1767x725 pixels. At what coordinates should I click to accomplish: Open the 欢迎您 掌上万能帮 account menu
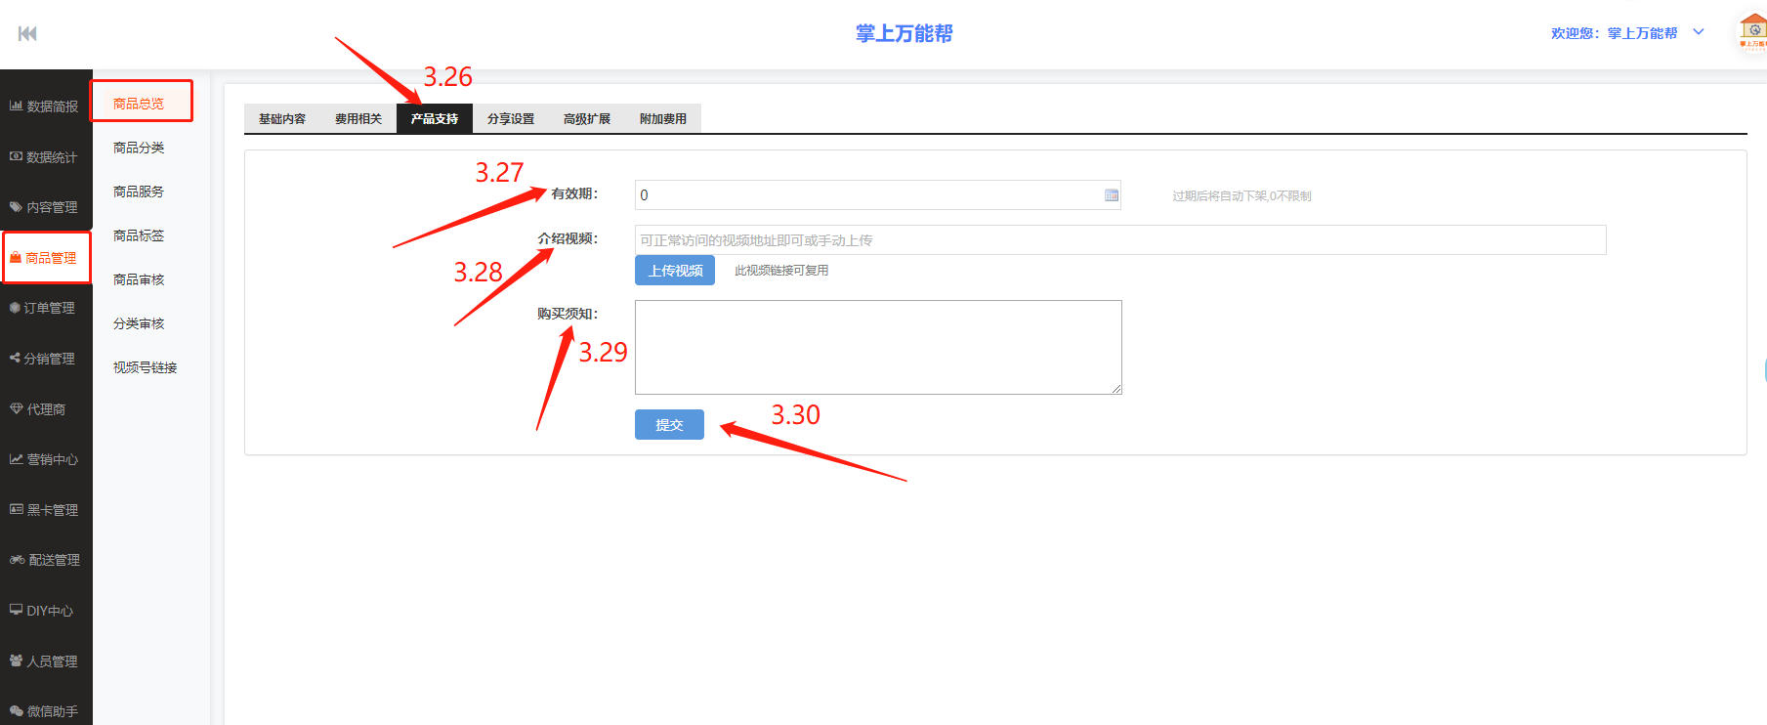pyautogui.click(x=1614, y=33)
